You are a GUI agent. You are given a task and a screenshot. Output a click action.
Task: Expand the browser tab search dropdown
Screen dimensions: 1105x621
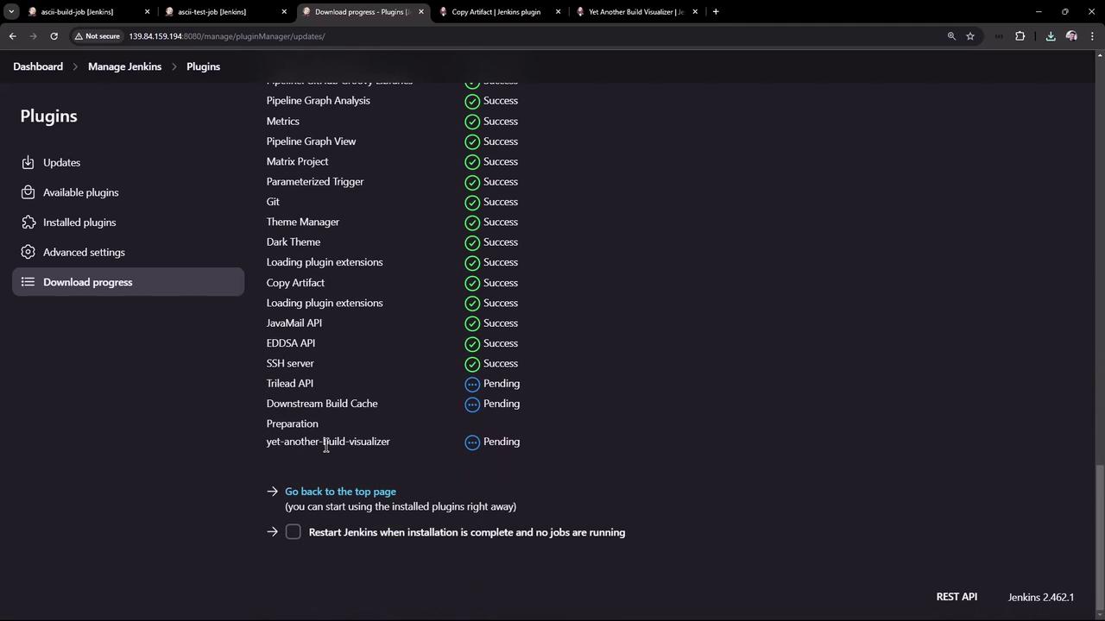(11, 12)
